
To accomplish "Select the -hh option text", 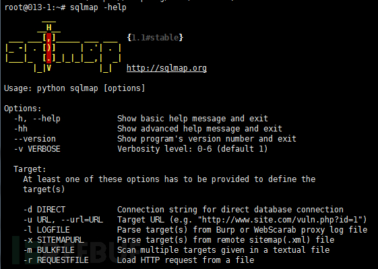I will pyautogui.click(x=21, y=129).
